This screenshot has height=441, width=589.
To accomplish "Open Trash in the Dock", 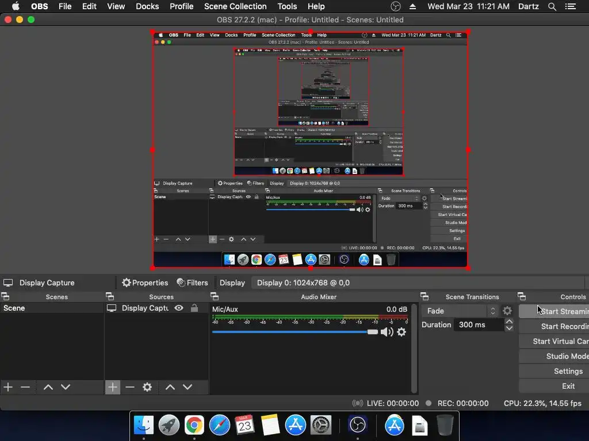I will click(x=445, y=425).
